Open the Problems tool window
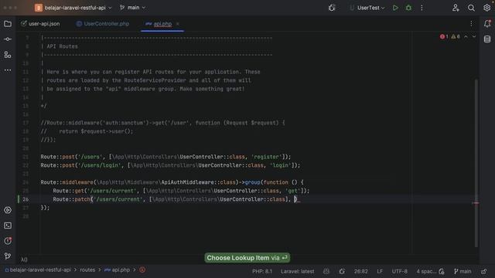This screenshot has width=495, height=278. 8,241
